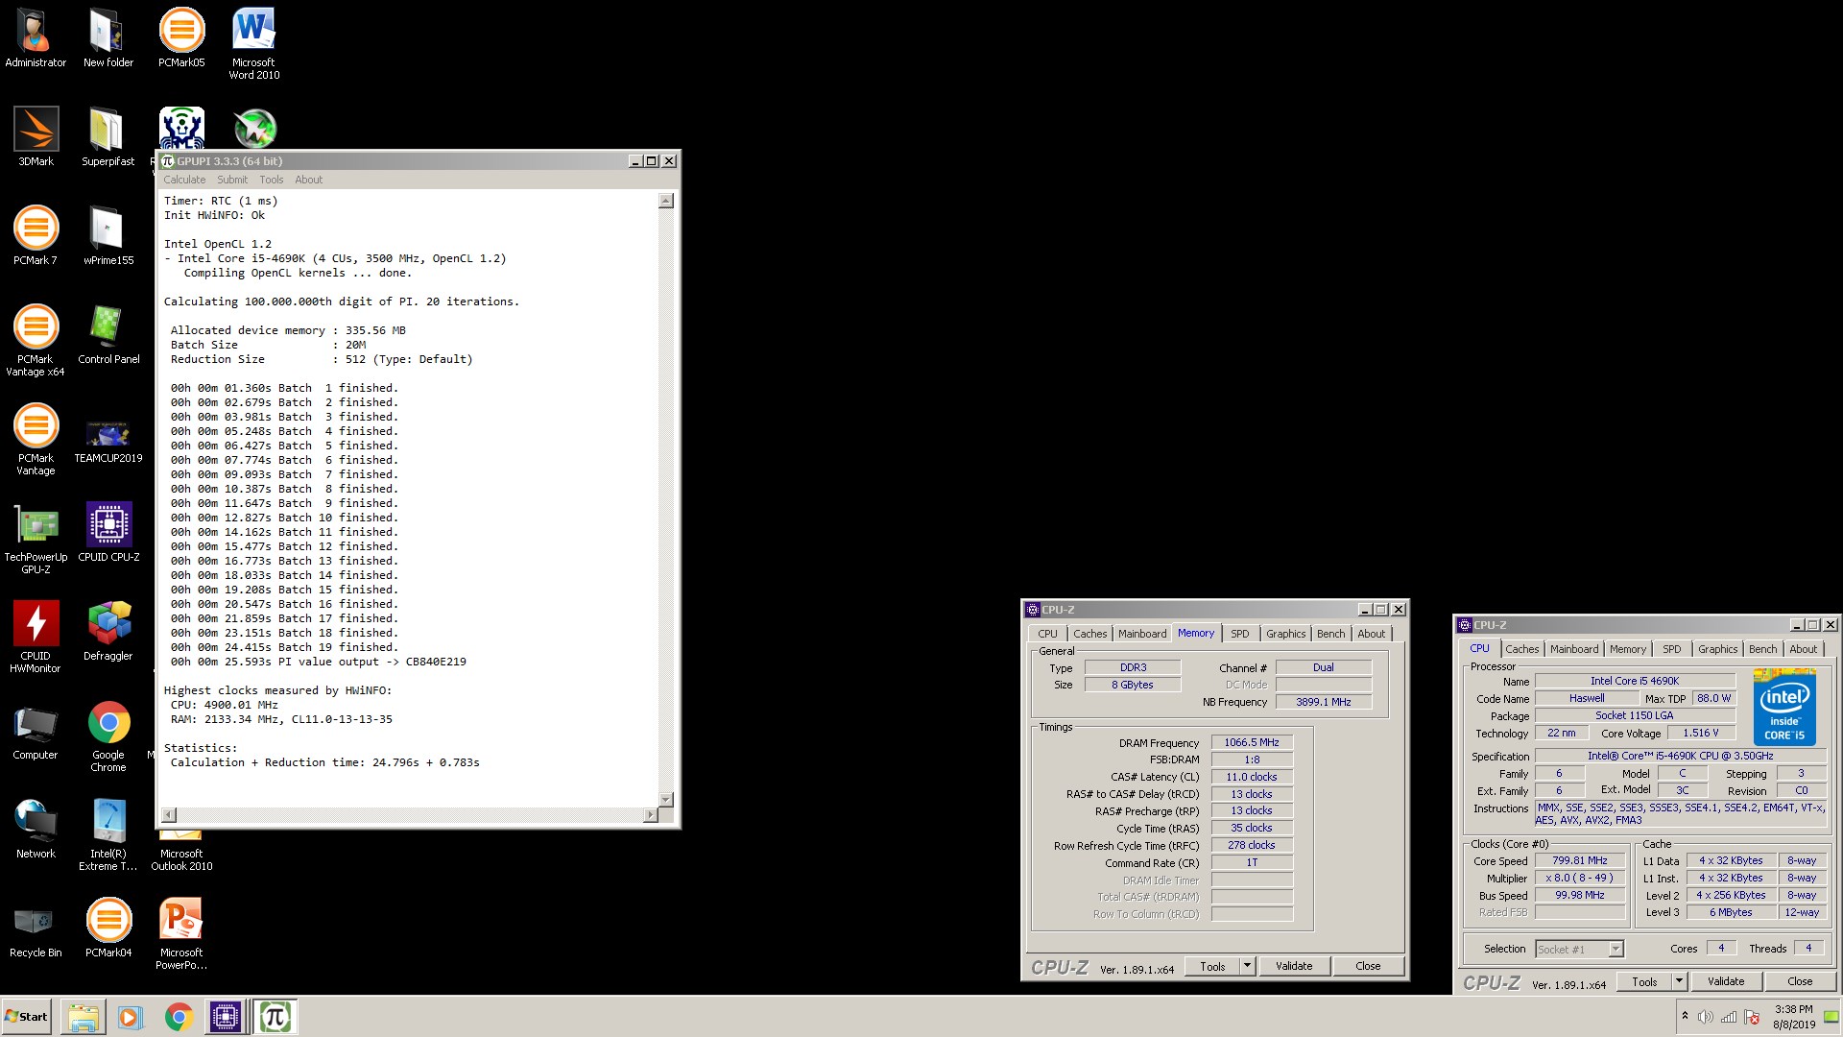
Task: Expand Tools dropdown arrow in right CPU-Z window
Action: pos(1679,981)
